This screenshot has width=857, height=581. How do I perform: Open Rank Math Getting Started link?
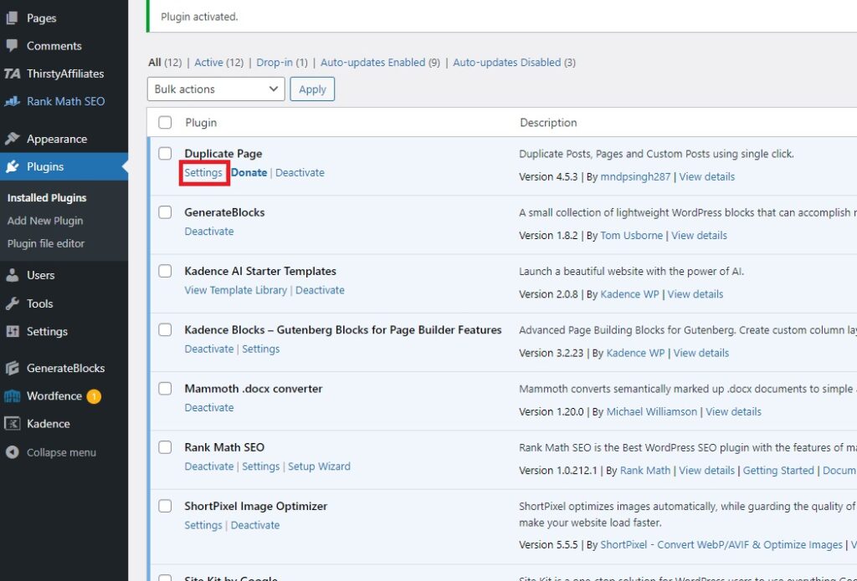[x=778, y=470]
